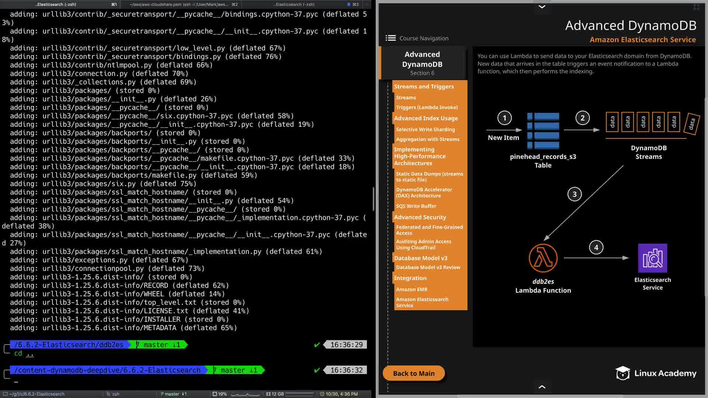Open the Amazon EMR lesson link
This screenshot has width=708, height=398.
click(x=412, y=289)
